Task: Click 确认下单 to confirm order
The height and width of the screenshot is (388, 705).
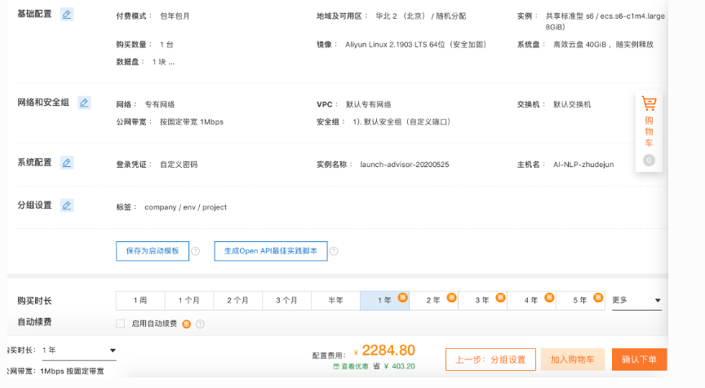Action: coord(639,359)
